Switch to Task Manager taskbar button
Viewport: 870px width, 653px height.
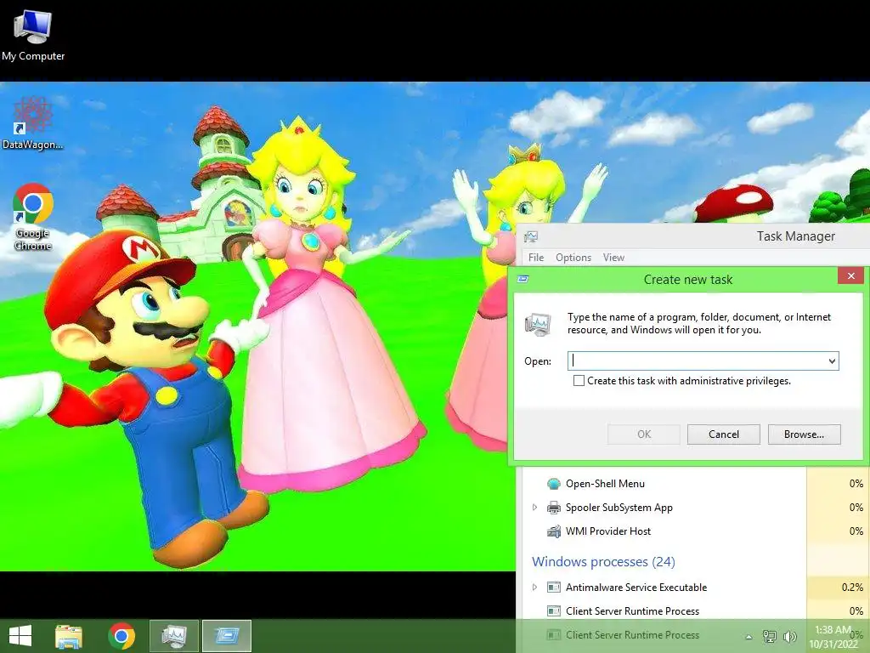click(173, 636)
